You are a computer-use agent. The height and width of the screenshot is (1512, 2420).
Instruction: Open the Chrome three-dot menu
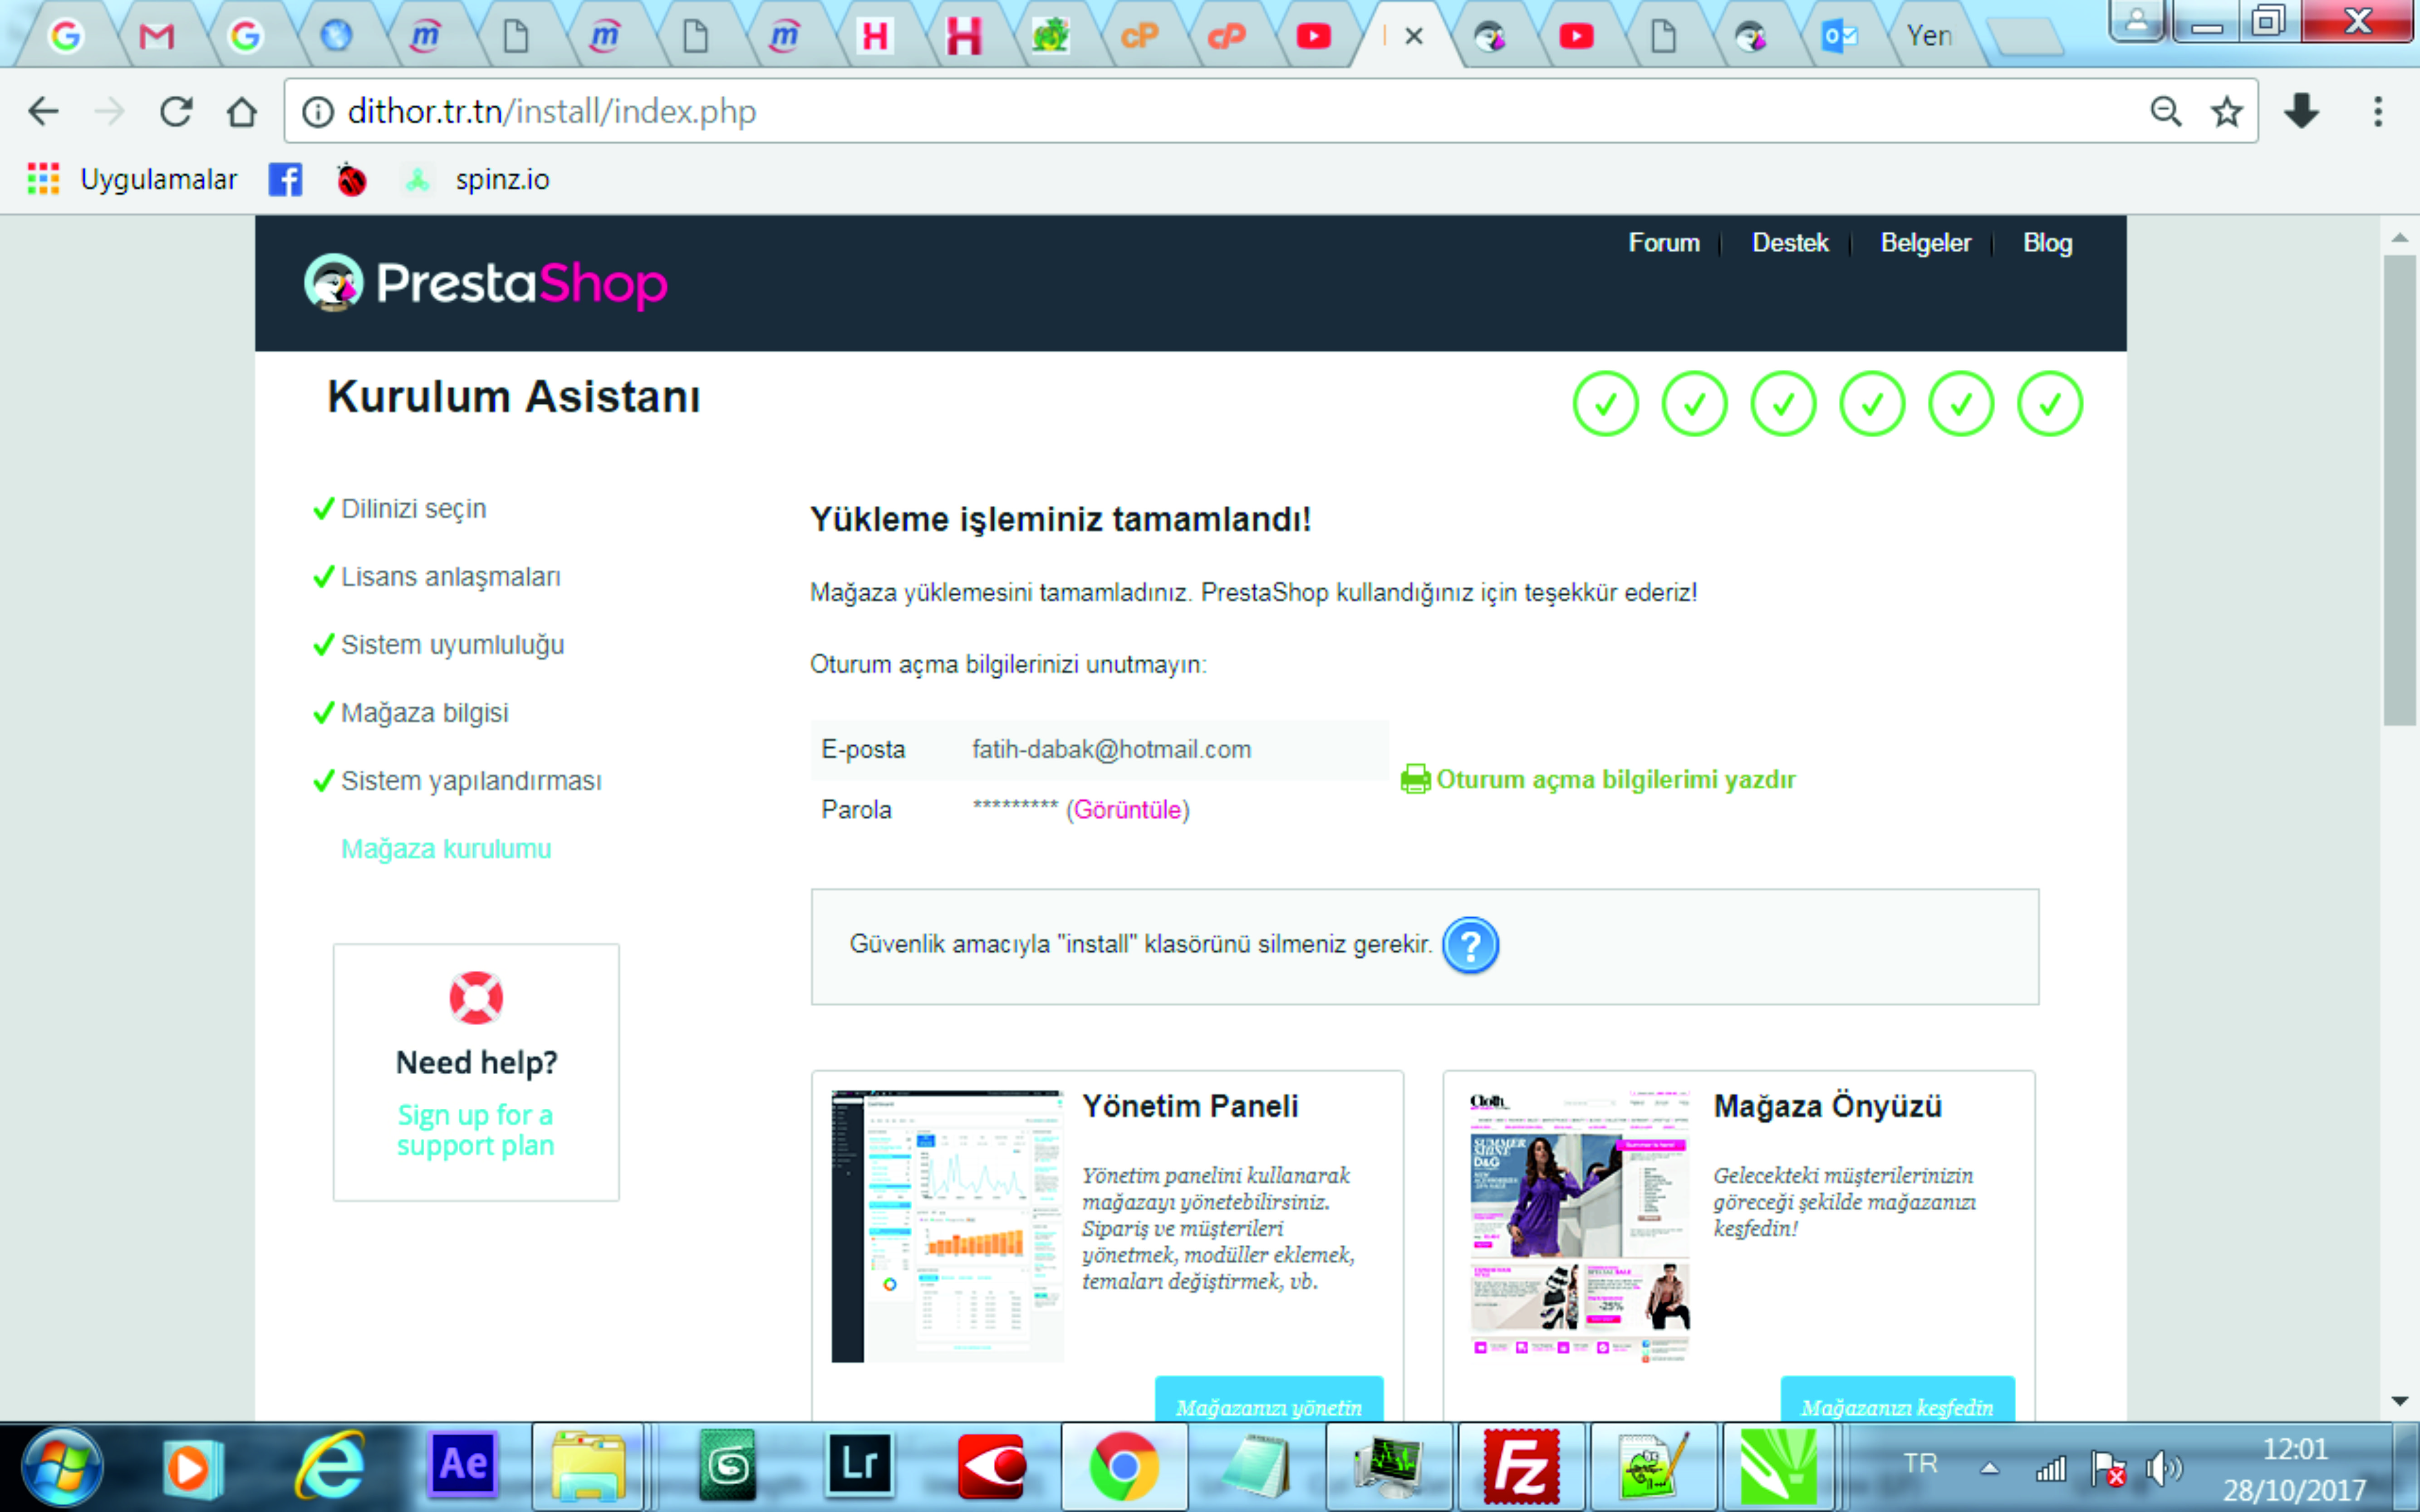(x=2378, y=111)
